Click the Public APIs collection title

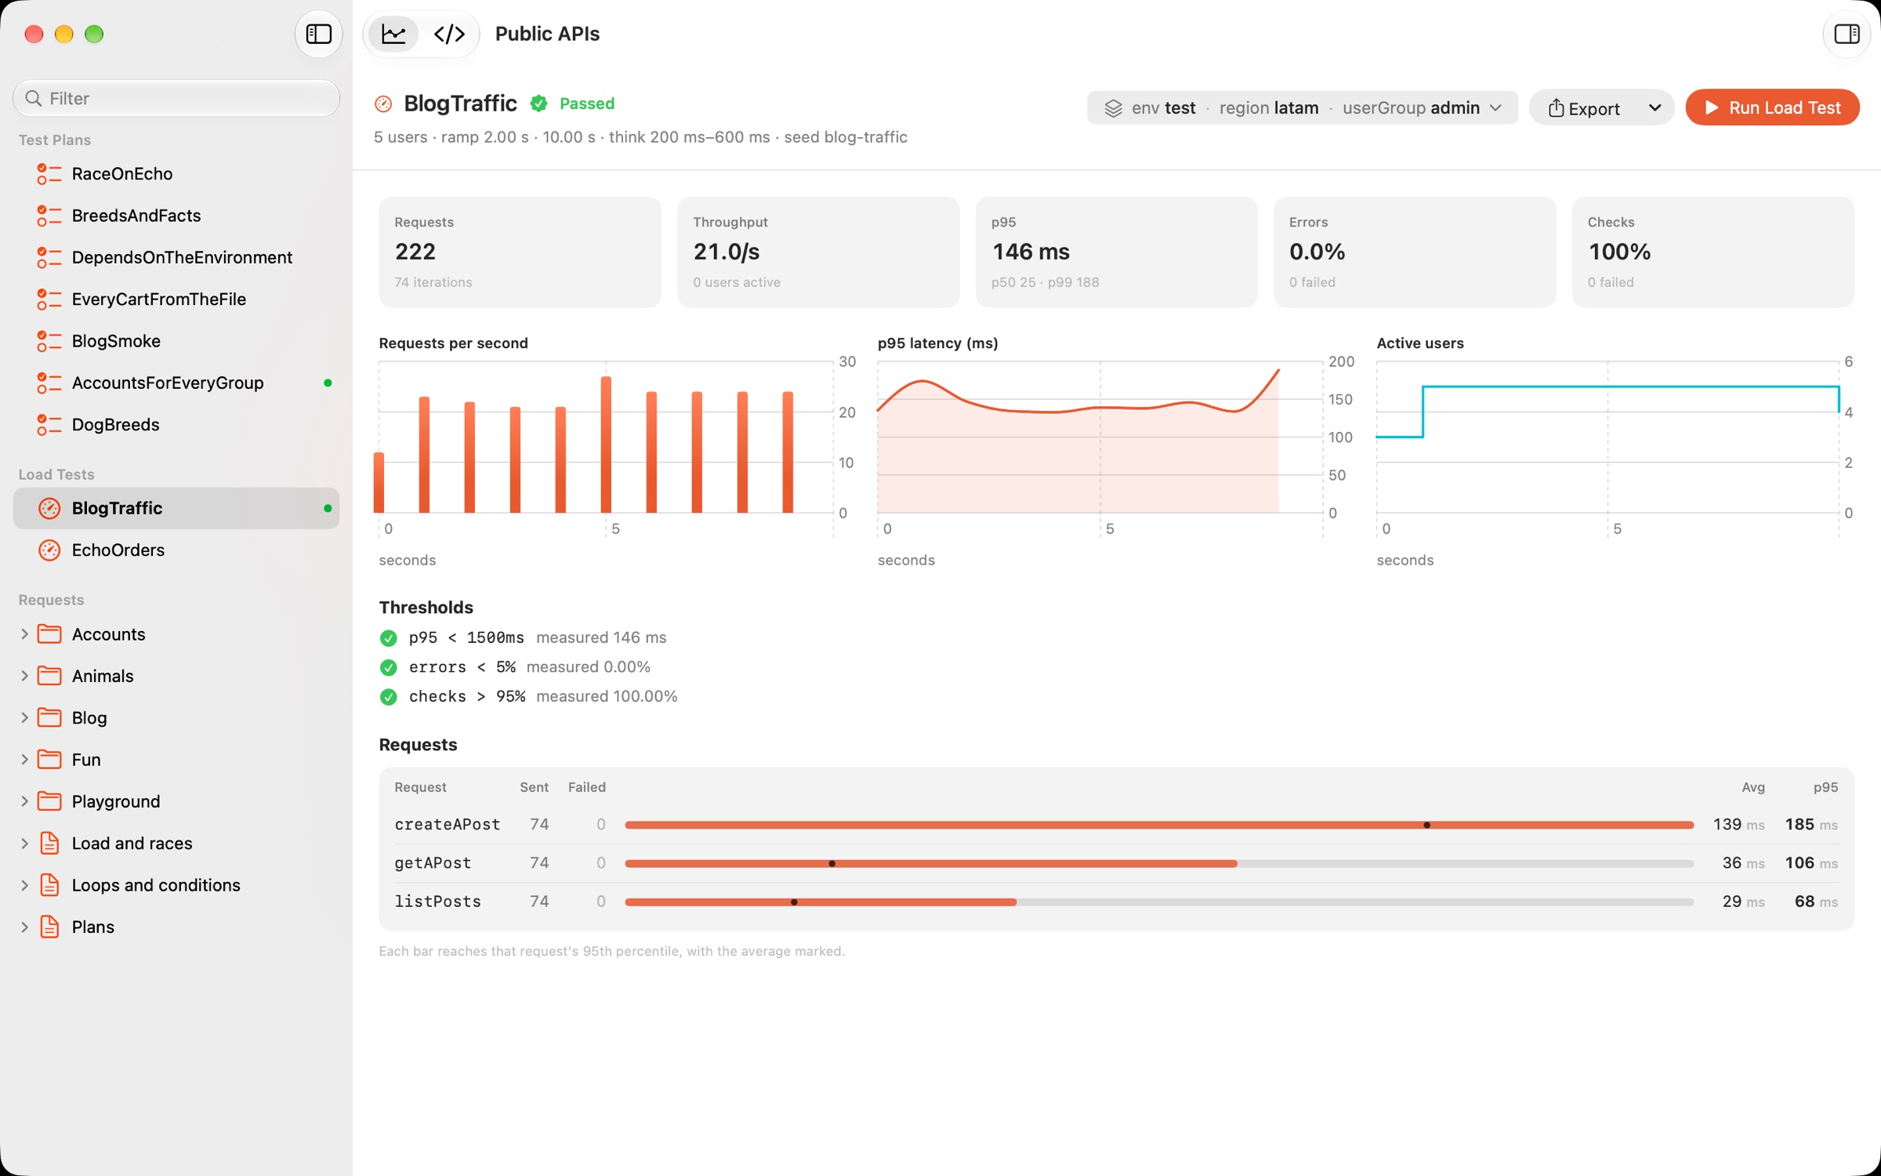coord(547,34)
